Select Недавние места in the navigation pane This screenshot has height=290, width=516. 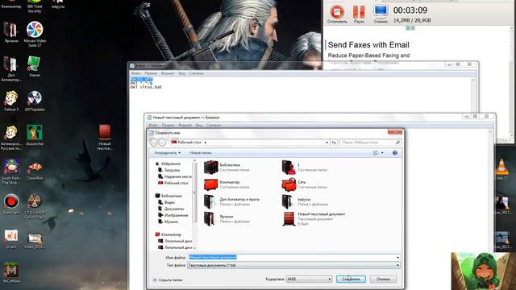click(x=175, y=176)
